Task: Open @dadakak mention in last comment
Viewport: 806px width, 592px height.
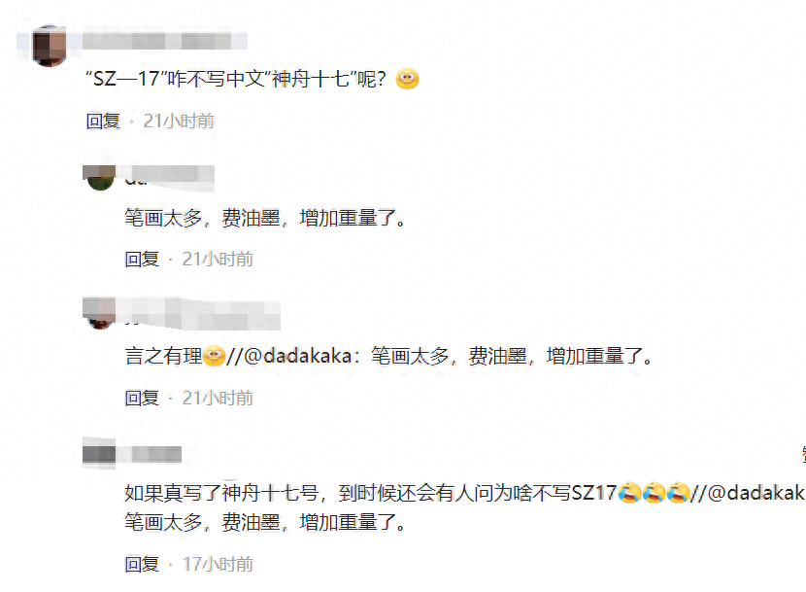Action: click(756, 493)
